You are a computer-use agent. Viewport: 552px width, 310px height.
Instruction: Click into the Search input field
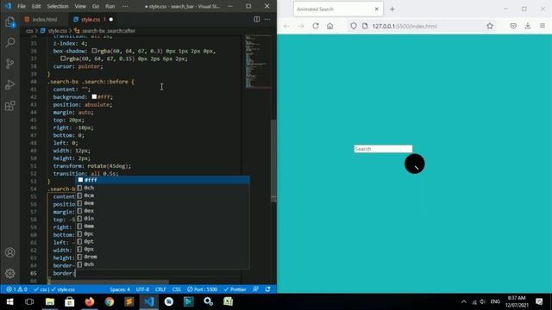coord(383,149)
